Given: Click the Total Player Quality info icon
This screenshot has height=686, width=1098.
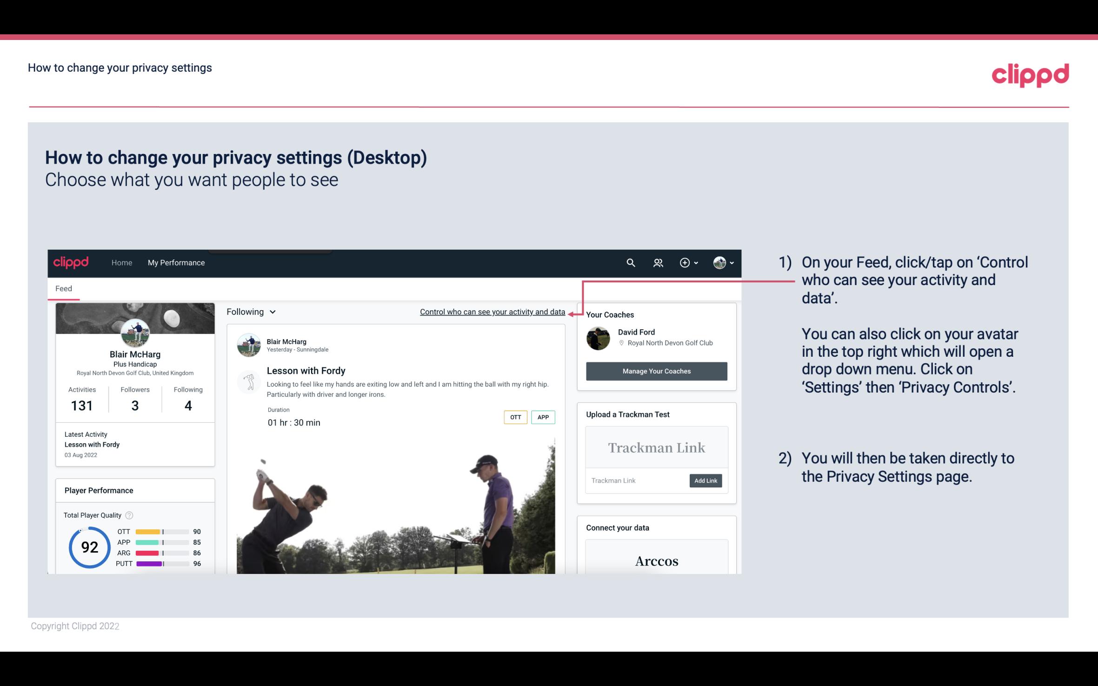Looking at the screenshot, I should pos(129,514).
